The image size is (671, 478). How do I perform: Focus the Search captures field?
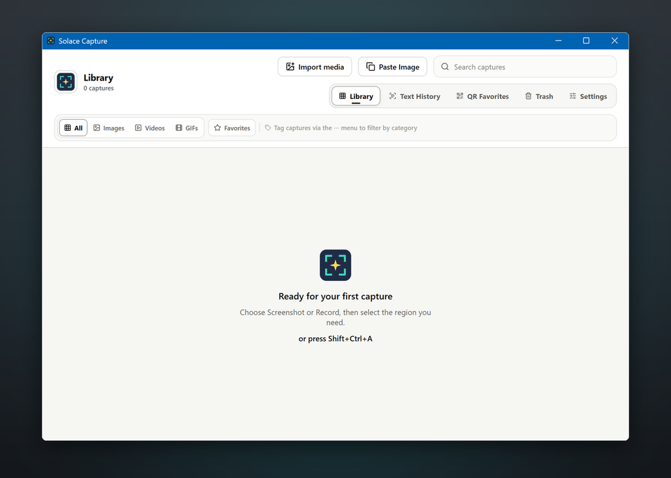[525, 67]
